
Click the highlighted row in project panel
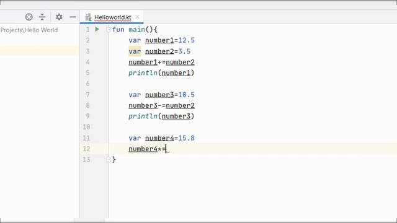coord(40,51)
